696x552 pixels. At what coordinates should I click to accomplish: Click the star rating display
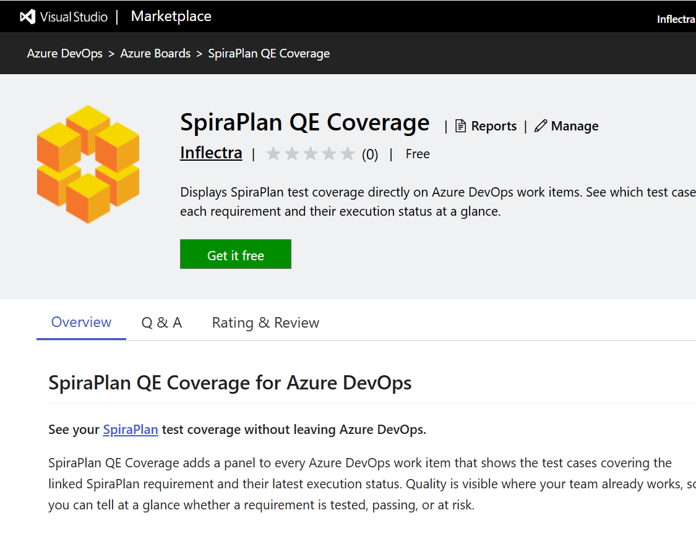point(311,154)
